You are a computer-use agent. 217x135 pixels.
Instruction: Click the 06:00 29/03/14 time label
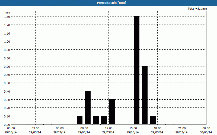pos(59,130)
